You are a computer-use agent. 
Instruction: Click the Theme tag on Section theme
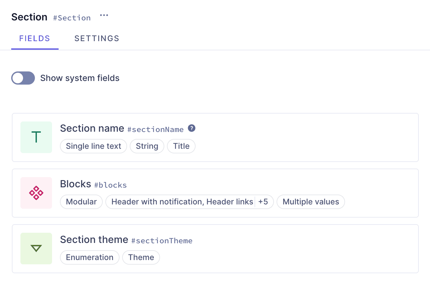141,257
